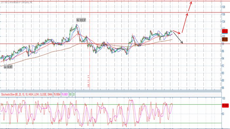Click the green 80 overbought level box

click(70, 95)
